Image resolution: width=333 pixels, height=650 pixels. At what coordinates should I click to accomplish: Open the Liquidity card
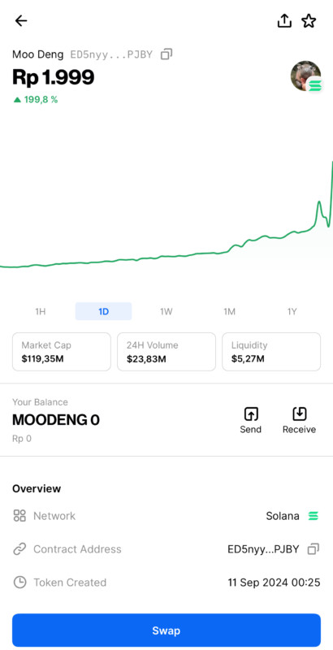(271, 352)
